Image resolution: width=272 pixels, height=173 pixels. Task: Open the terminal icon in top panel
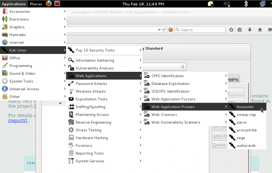(x=57, y=4)
